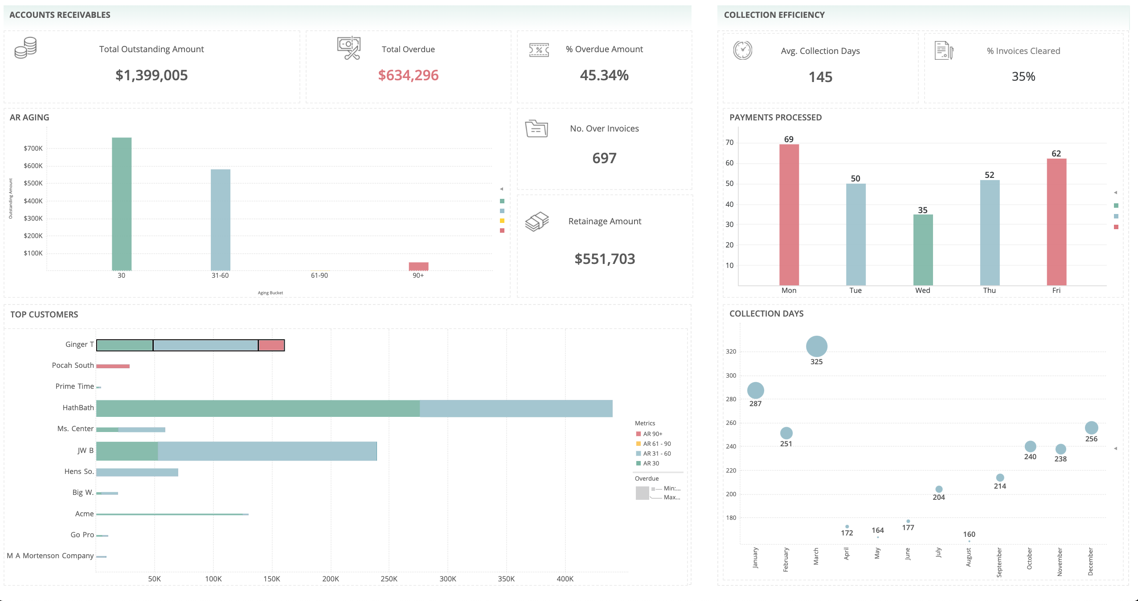Click the % Invoices Cleared value 35%

(1023, 77)
